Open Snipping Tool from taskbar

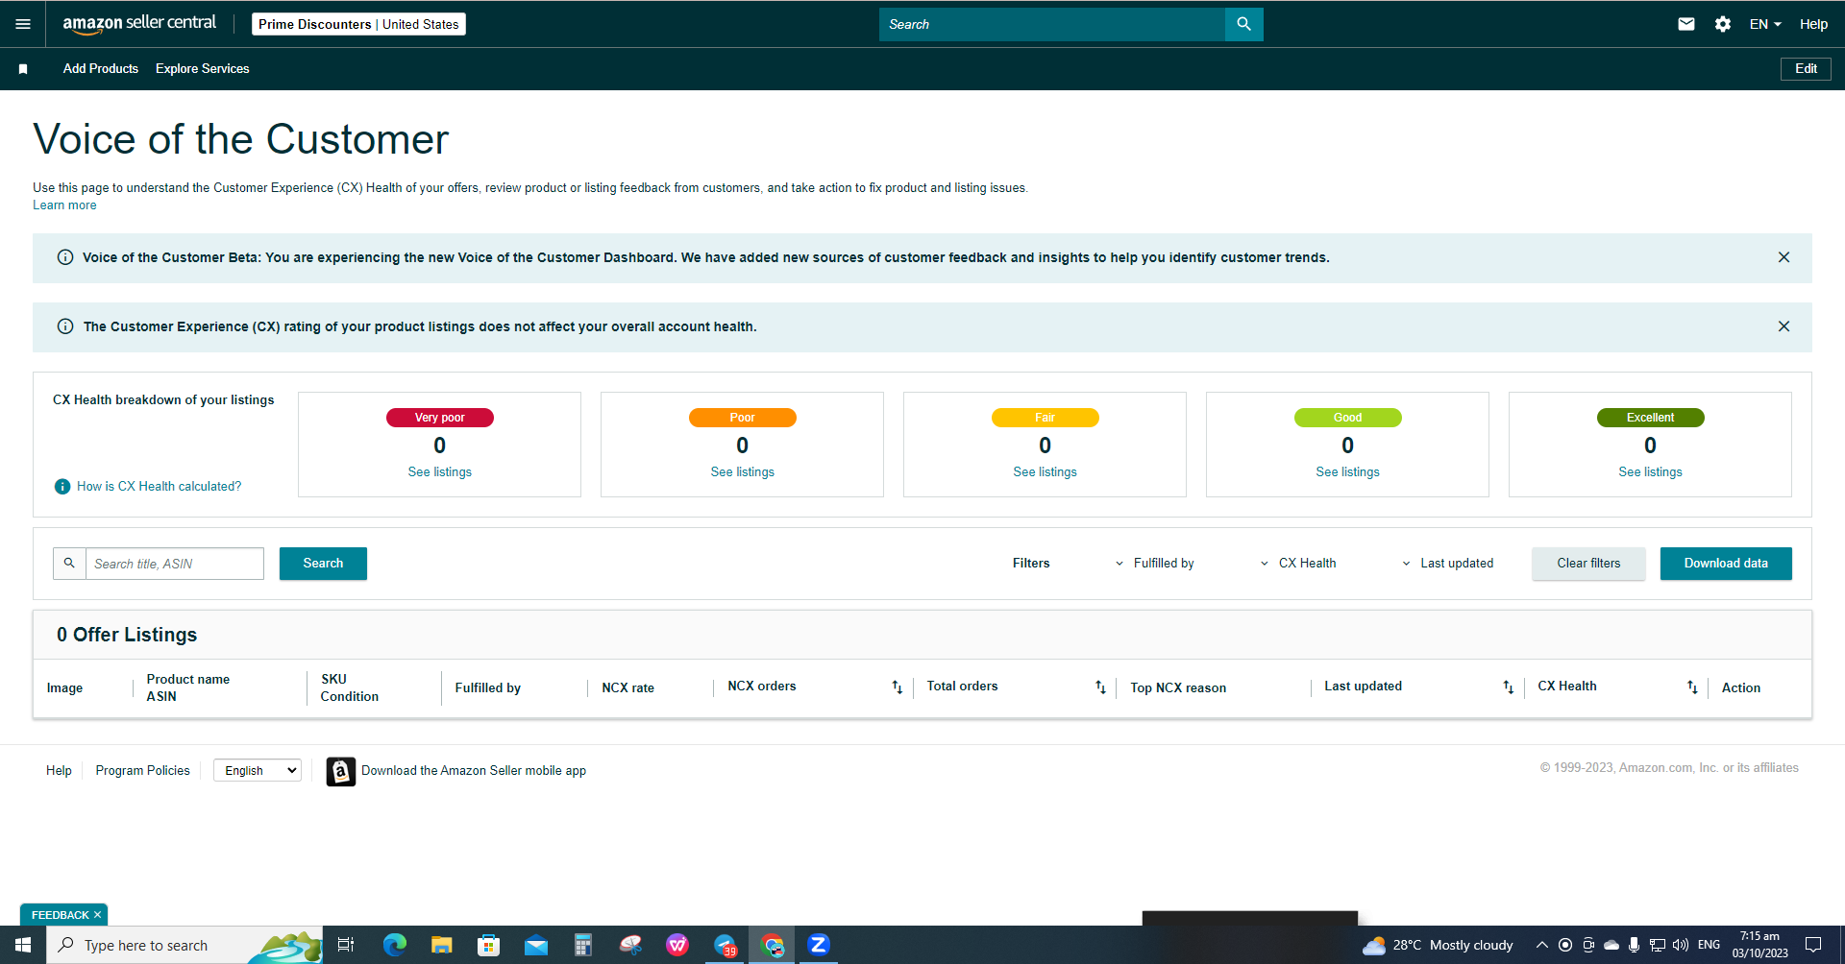[x=630, y=945]
